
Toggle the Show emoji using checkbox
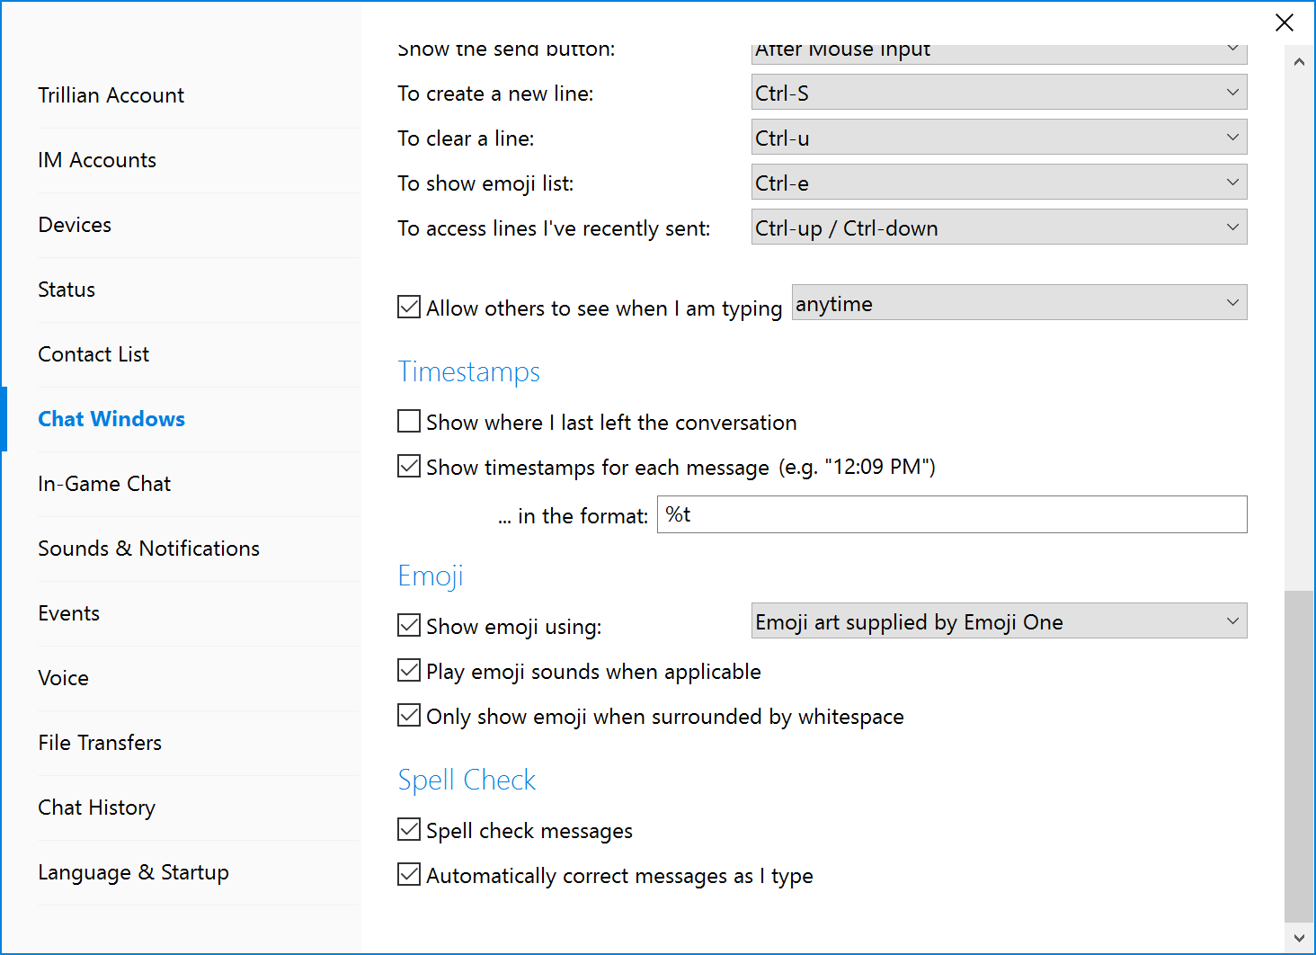(x=409, y=625)
